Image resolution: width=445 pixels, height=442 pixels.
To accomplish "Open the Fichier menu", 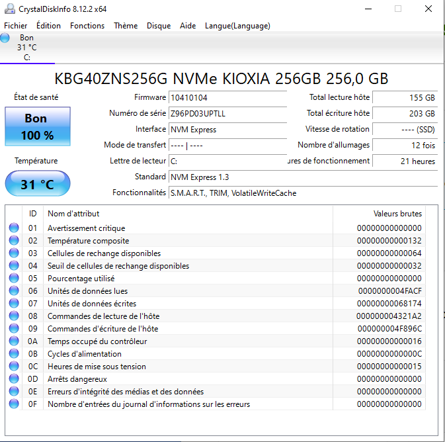I will point(16,26).
